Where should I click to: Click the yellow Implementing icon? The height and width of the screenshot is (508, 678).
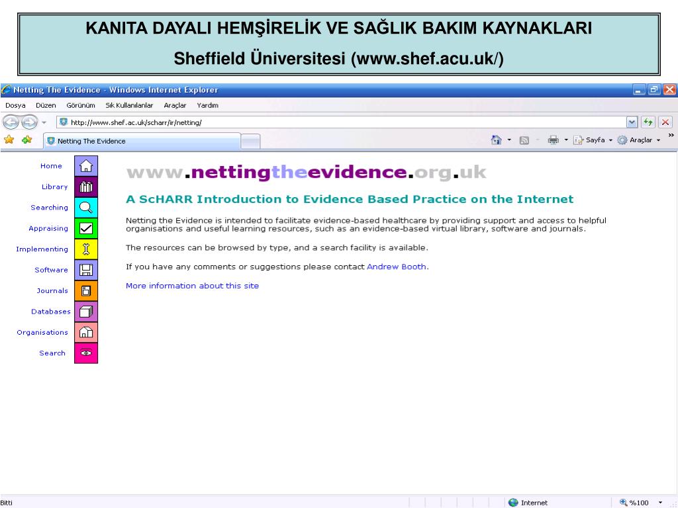[86, 249]
